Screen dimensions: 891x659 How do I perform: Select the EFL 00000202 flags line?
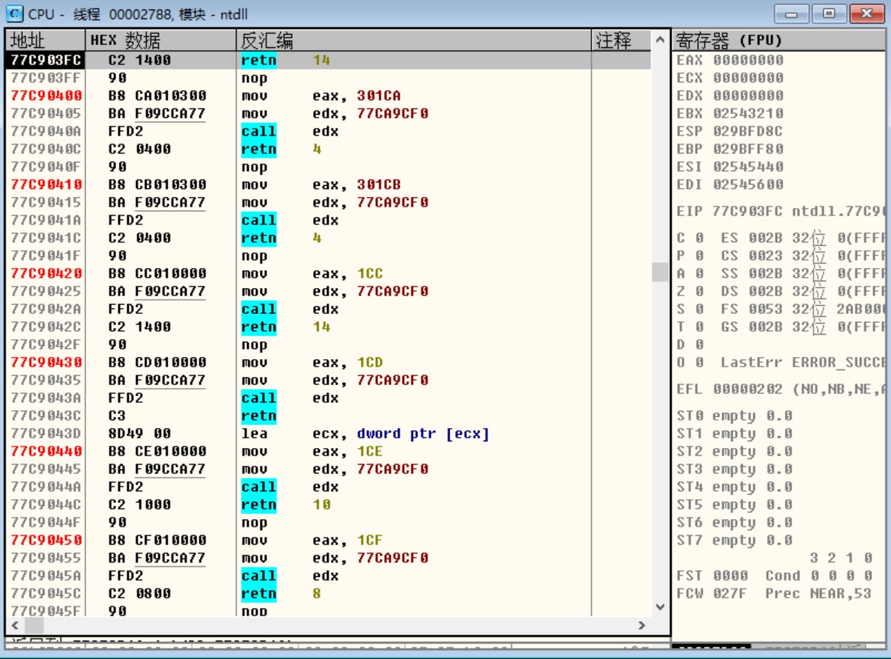point(781,389)
